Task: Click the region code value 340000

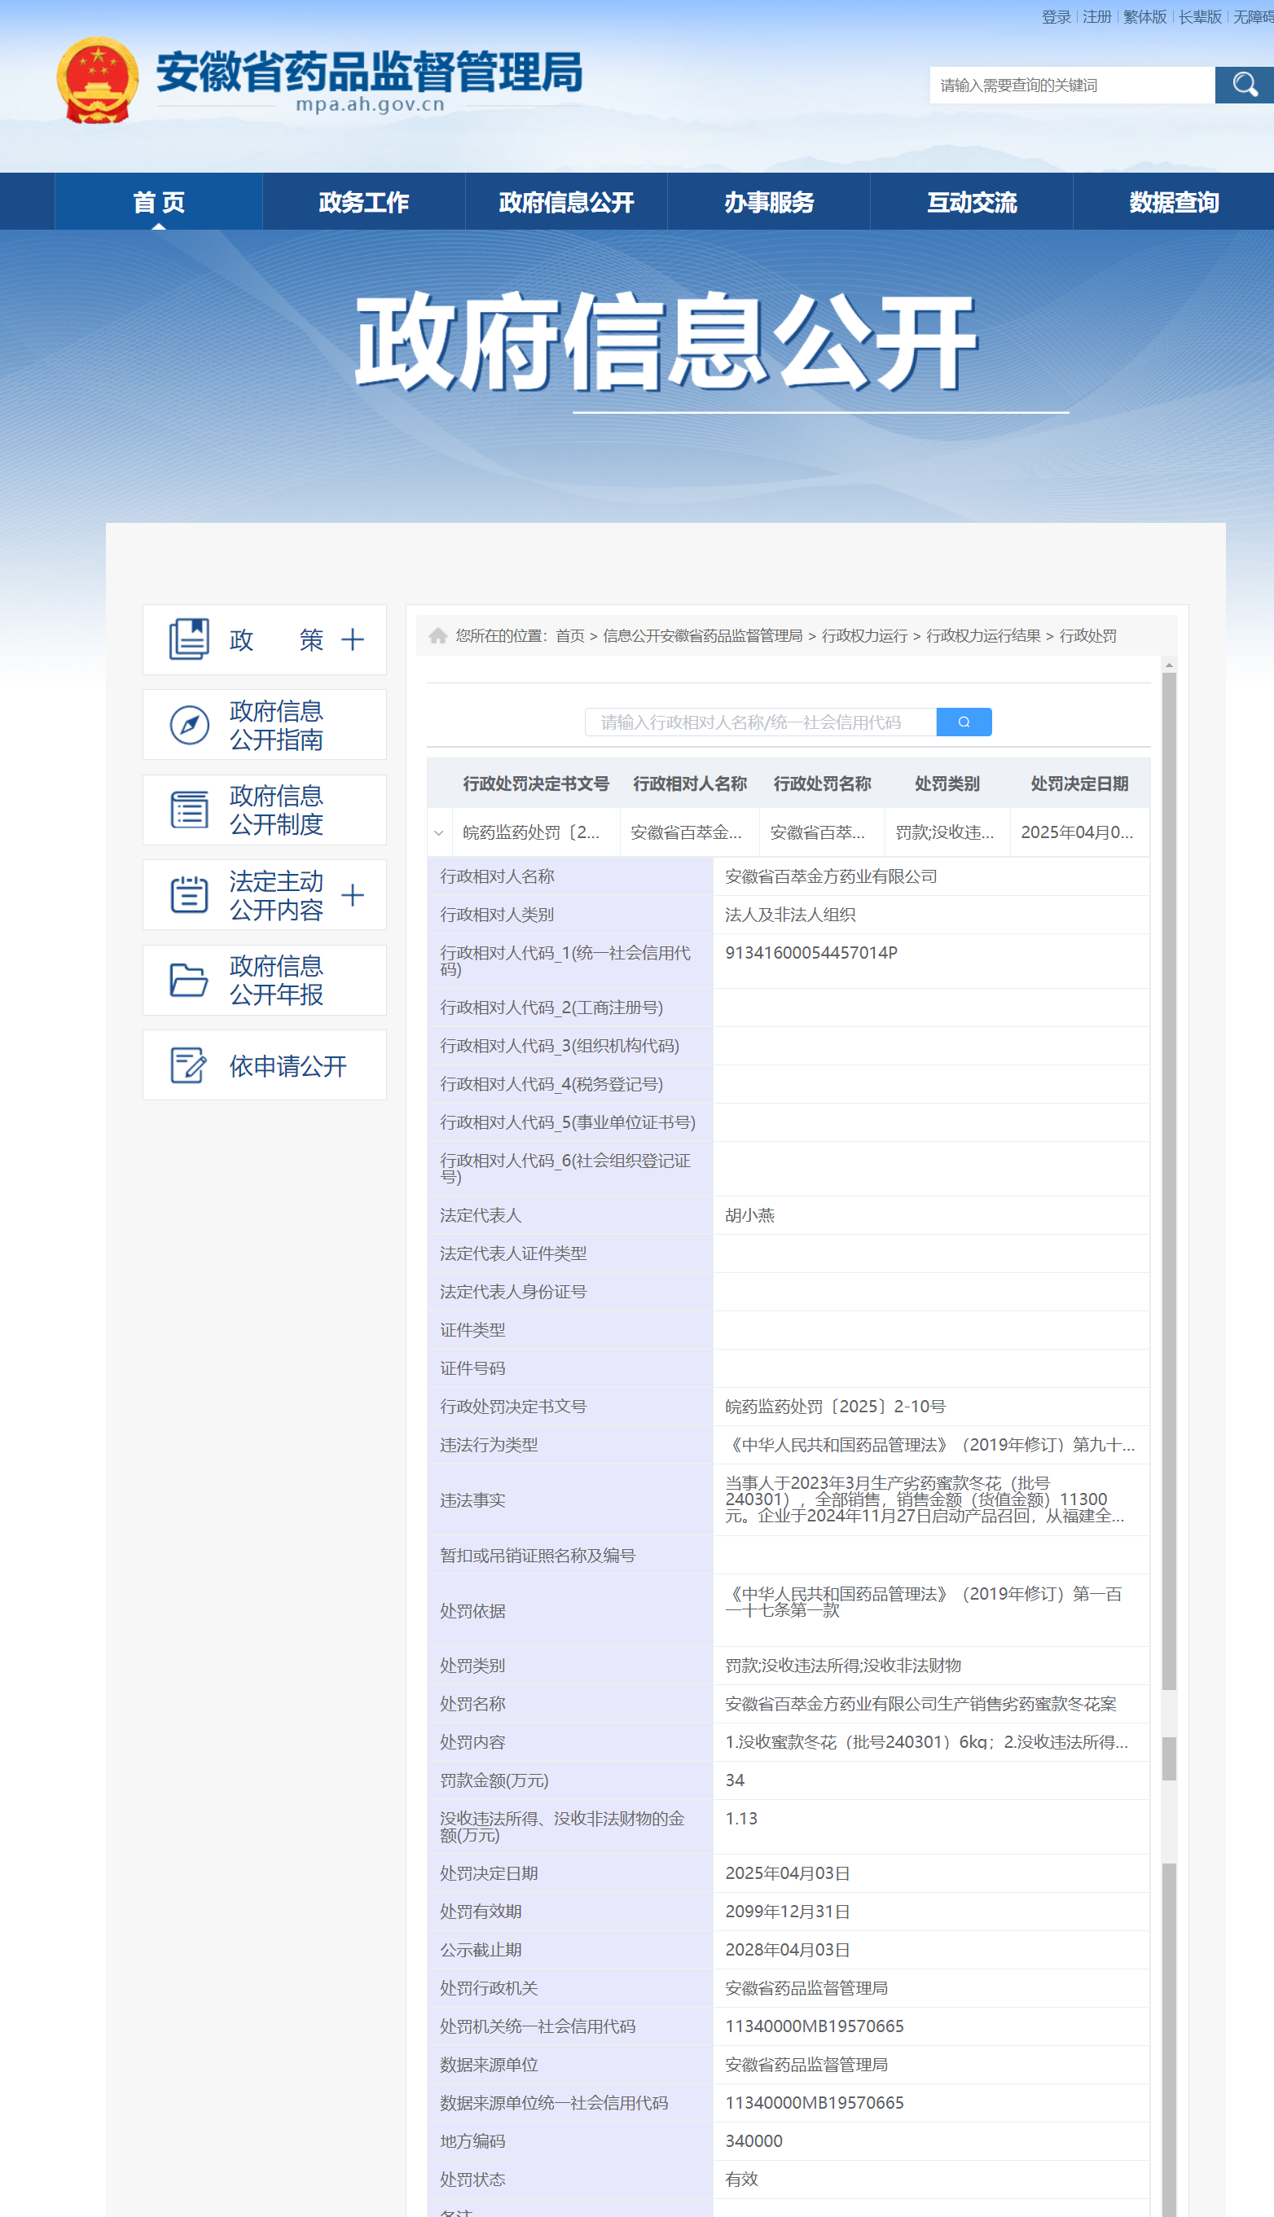Action: 753,2140
